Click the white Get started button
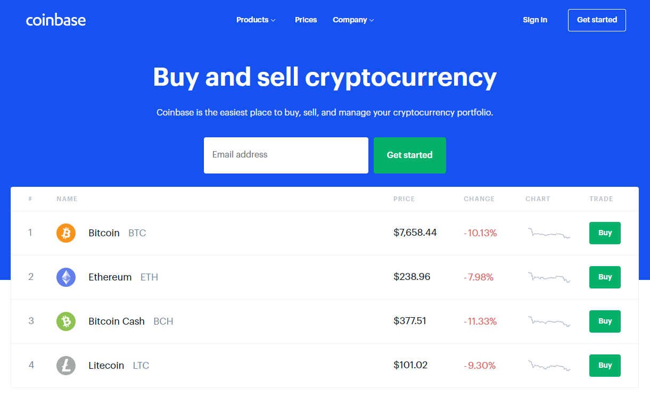This screenshot has width=650, height=405. click(597, 20)
